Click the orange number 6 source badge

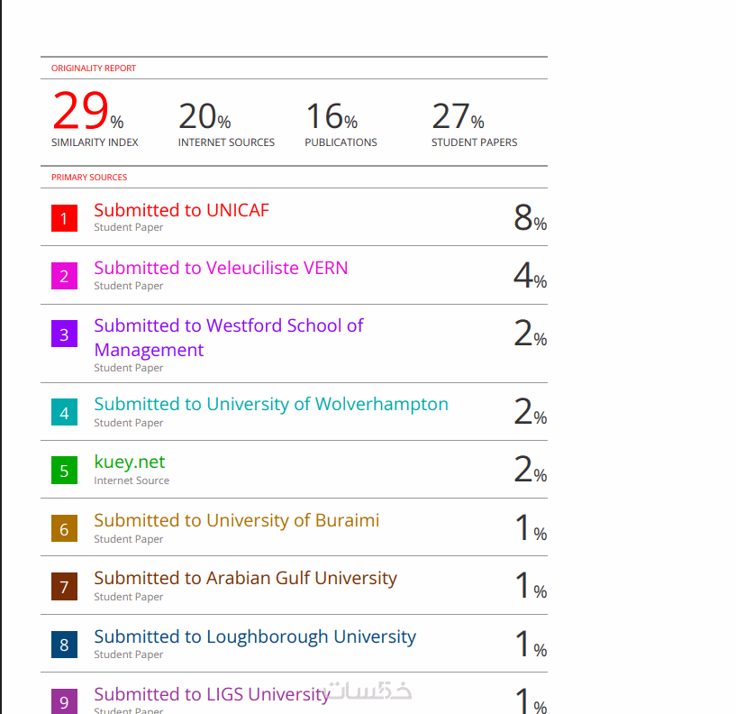tap(64, 529)
